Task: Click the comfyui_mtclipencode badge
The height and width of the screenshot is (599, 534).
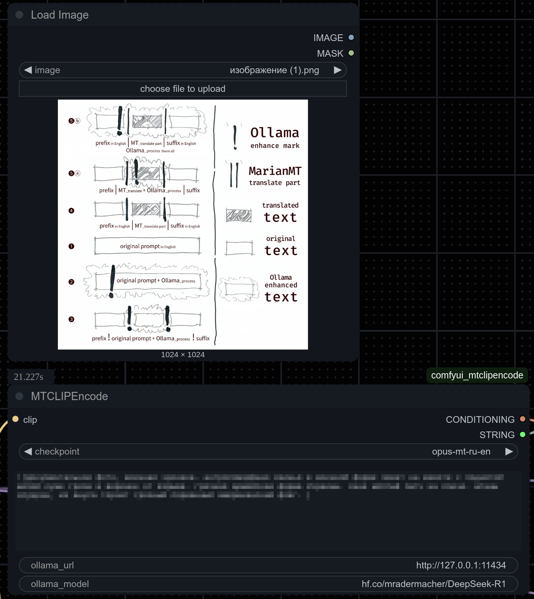Action: pyautogui.click(x=477, y=375)
